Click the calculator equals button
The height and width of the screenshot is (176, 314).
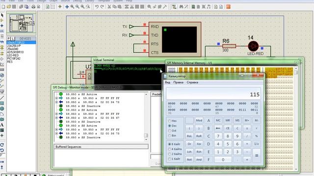(257, 155)
